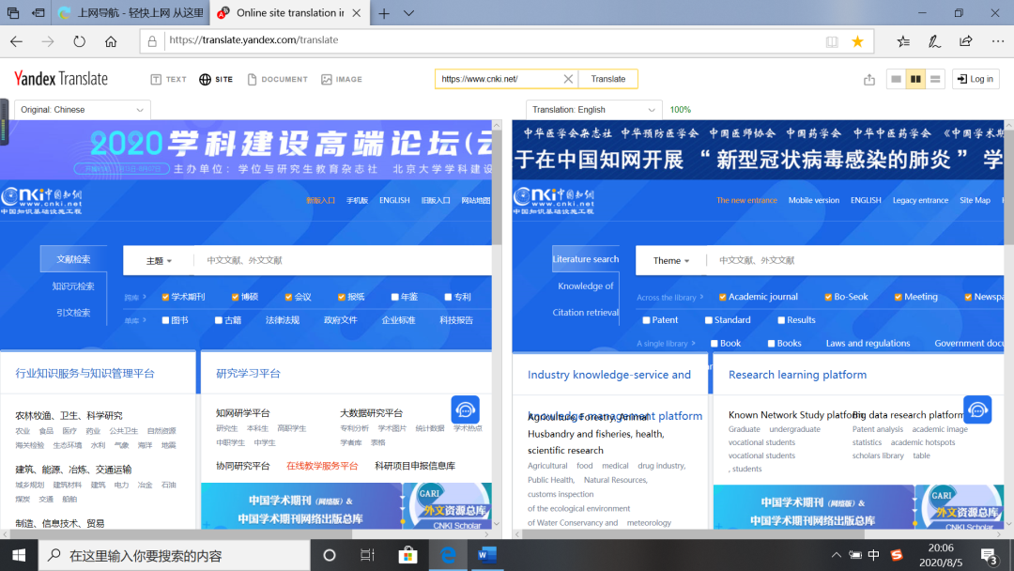Open the Theme search field dropdown
Viewport: 1014px width, 571px height.
[x=671, y=260]
